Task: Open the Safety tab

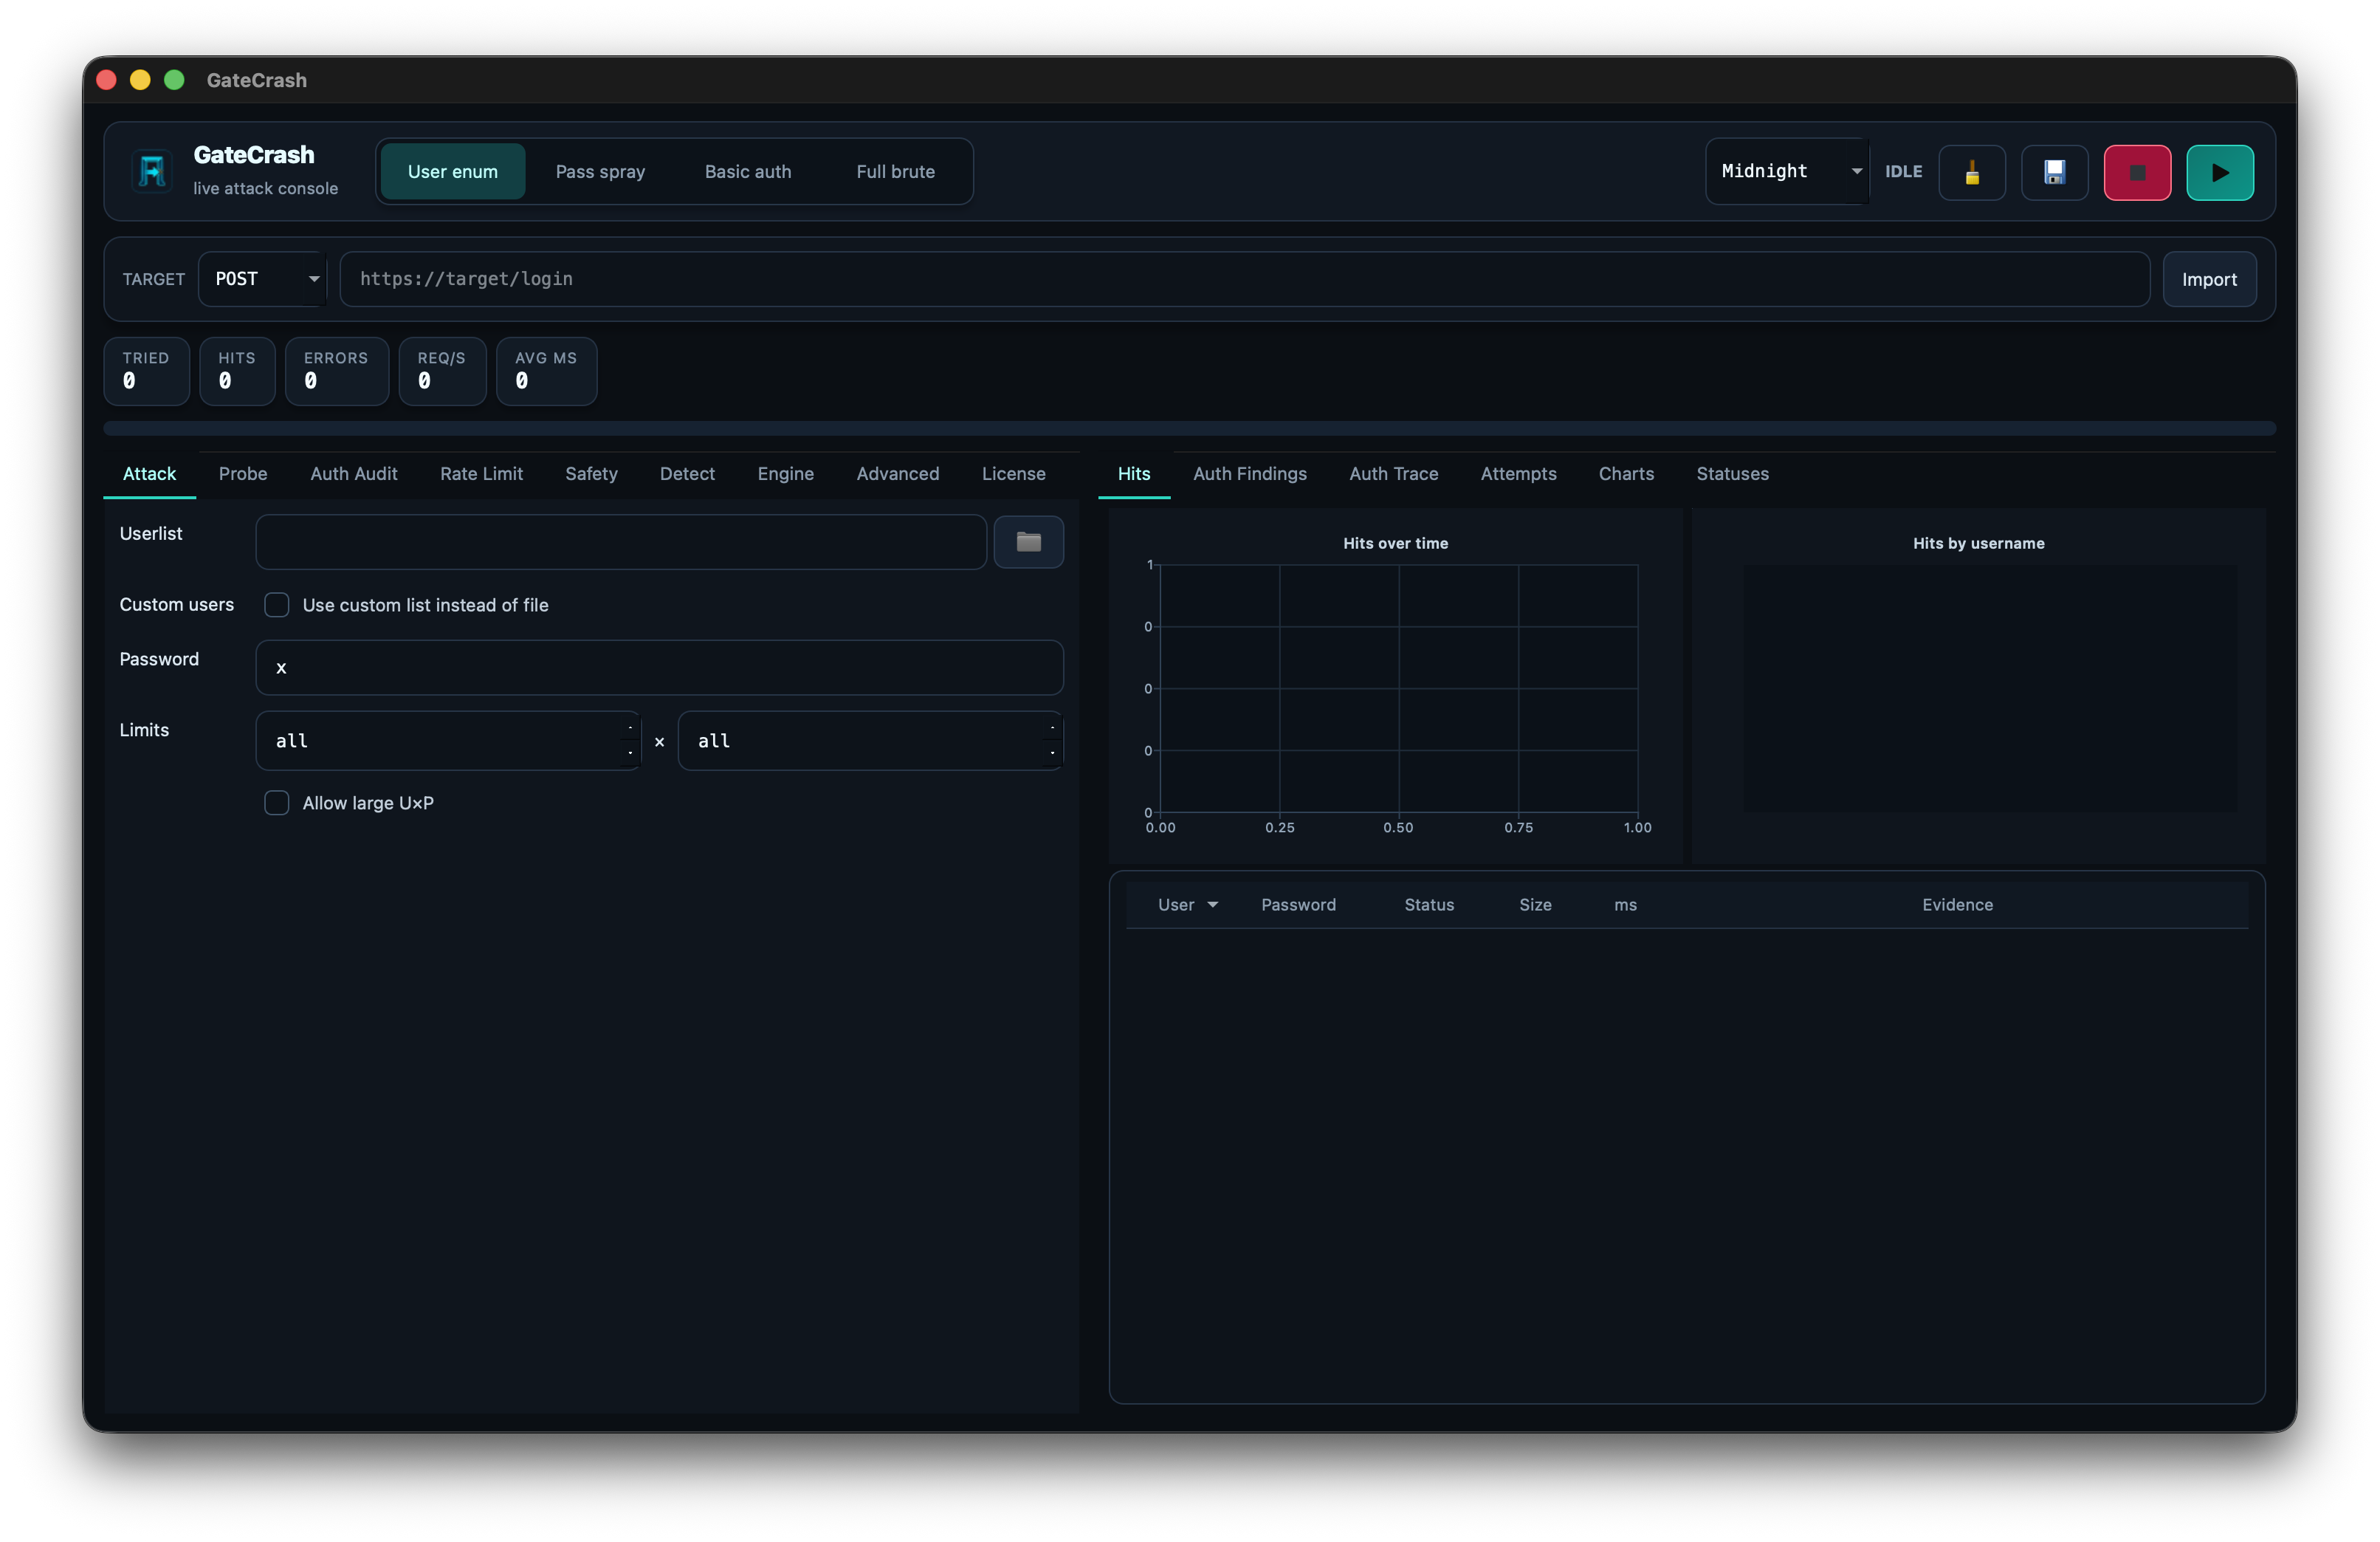Action: [x=591, y=474]
